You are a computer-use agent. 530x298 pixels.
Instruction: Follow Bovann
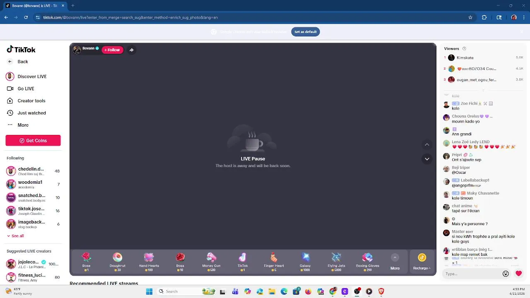112,50
